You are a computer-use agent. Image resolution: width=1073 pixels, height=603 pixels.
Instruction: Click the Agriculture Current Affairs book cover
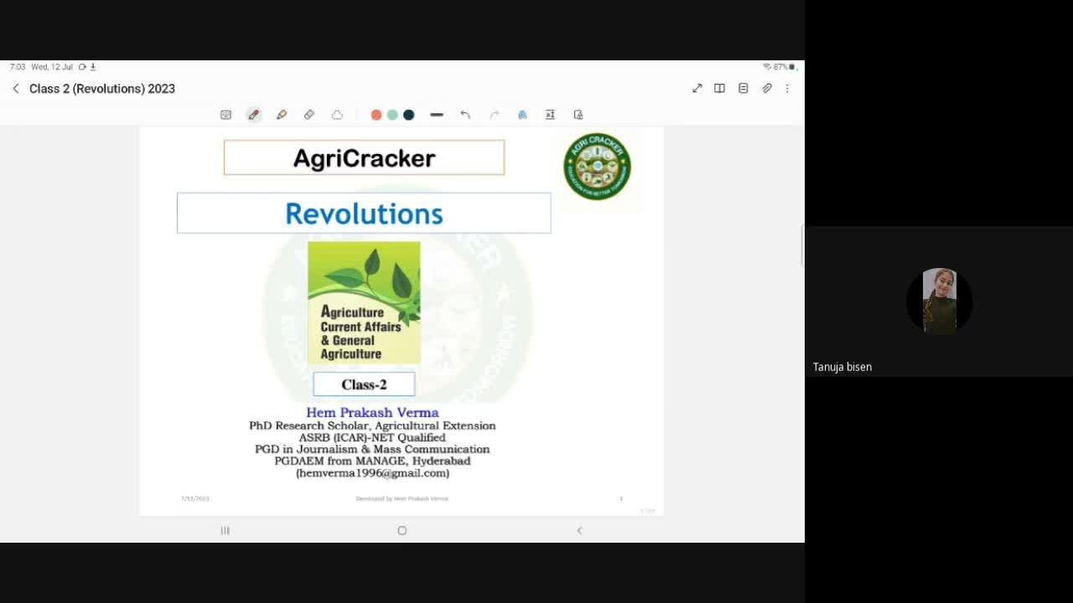[364, 302]
